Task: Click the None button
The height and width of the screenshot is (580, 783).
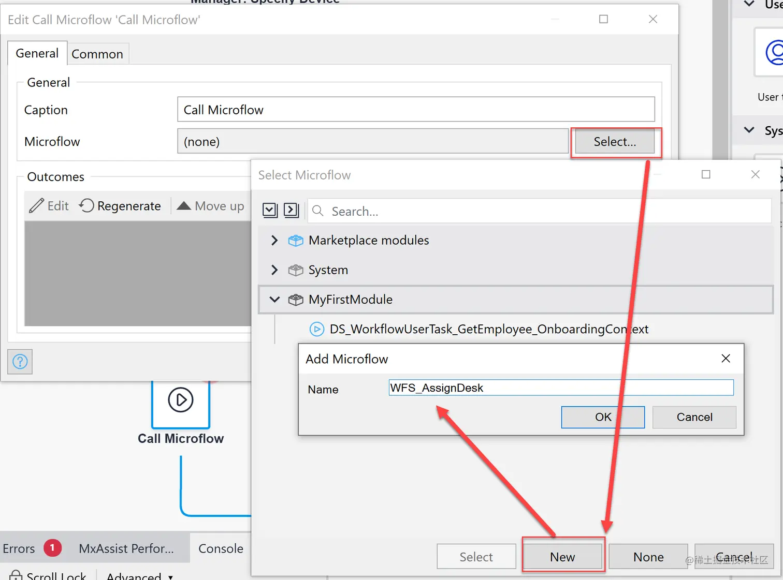Action: (648, 557)
